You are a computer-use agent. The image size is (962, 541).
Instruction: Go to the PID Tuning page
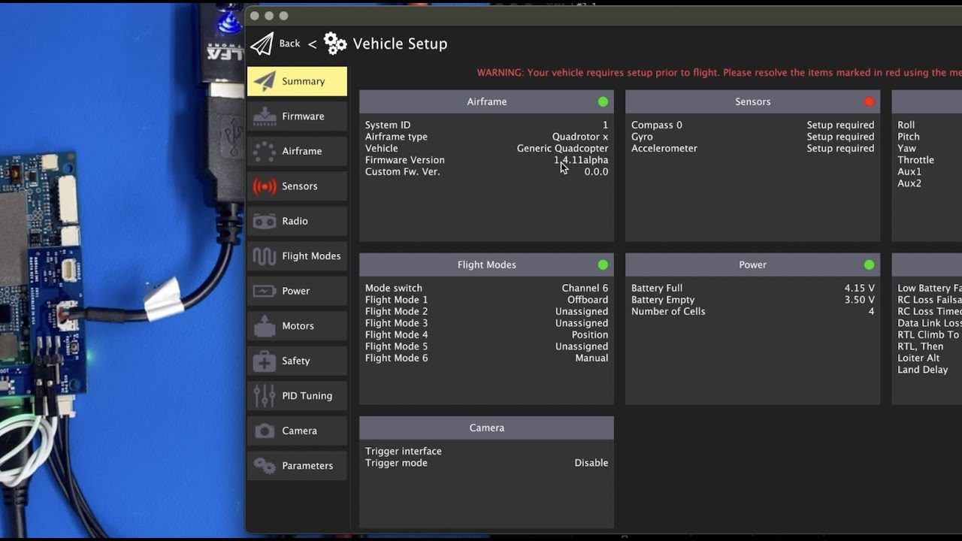[297, 396]
